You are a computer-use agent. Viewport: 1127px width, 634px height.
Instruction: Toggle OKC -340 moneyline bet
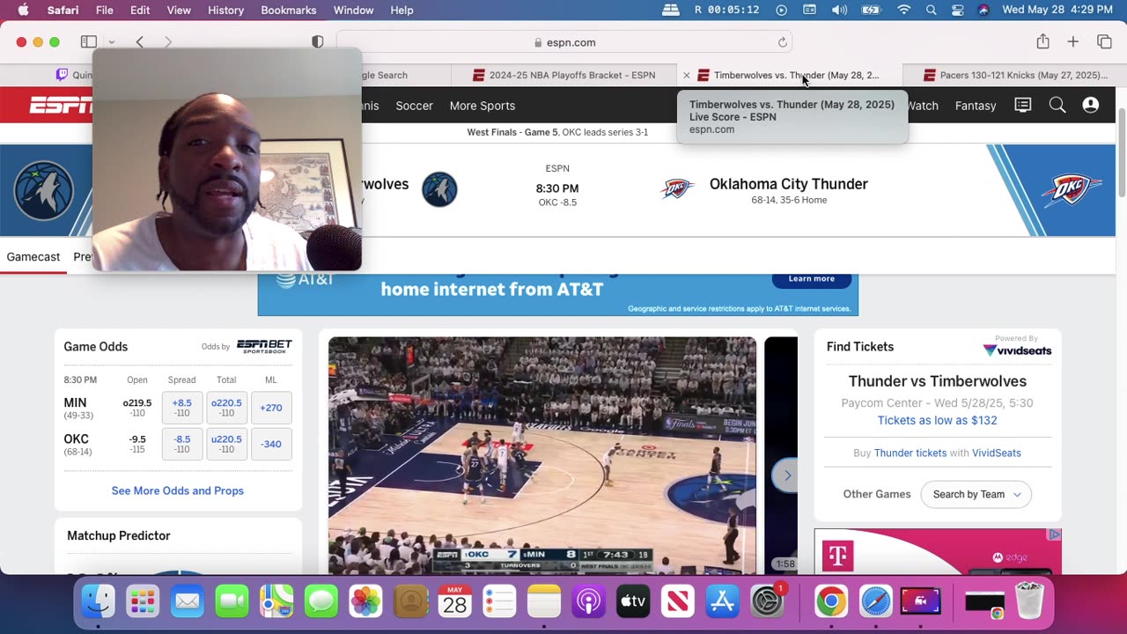click(x=271, y=444)
